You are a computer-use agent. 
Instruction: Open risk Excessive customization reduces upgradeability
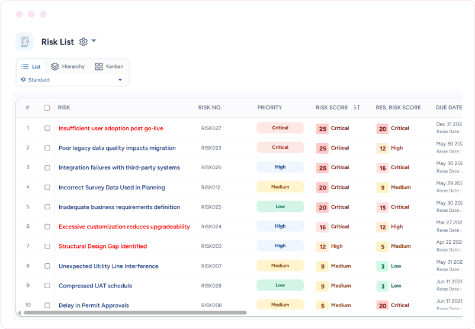(124, 227)
